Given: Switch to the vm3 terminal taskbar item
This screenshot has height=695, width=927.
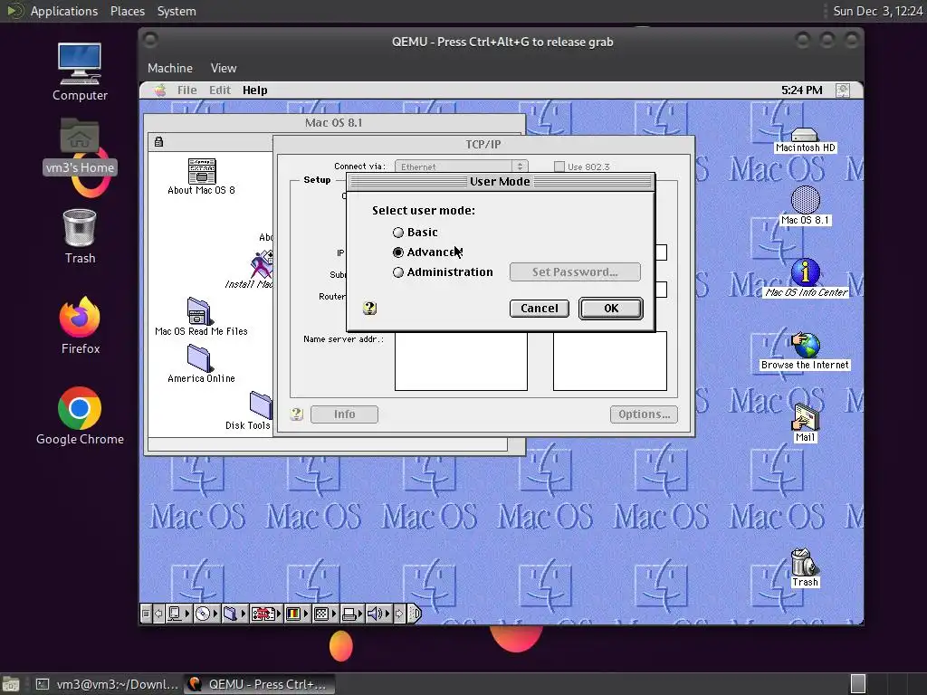Looking at the screenshot, I should pos(107,684).
